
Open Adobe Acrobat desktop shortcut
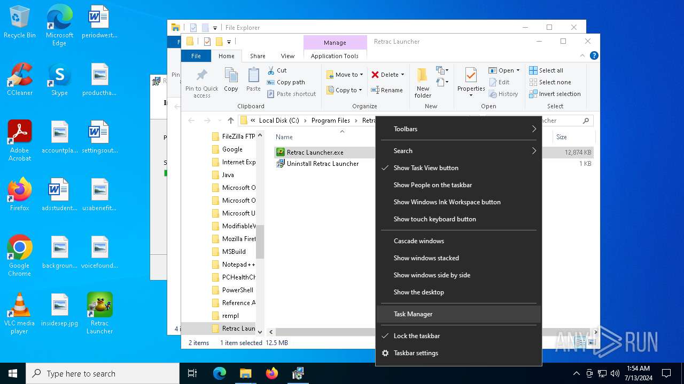(x=20, y=141)
